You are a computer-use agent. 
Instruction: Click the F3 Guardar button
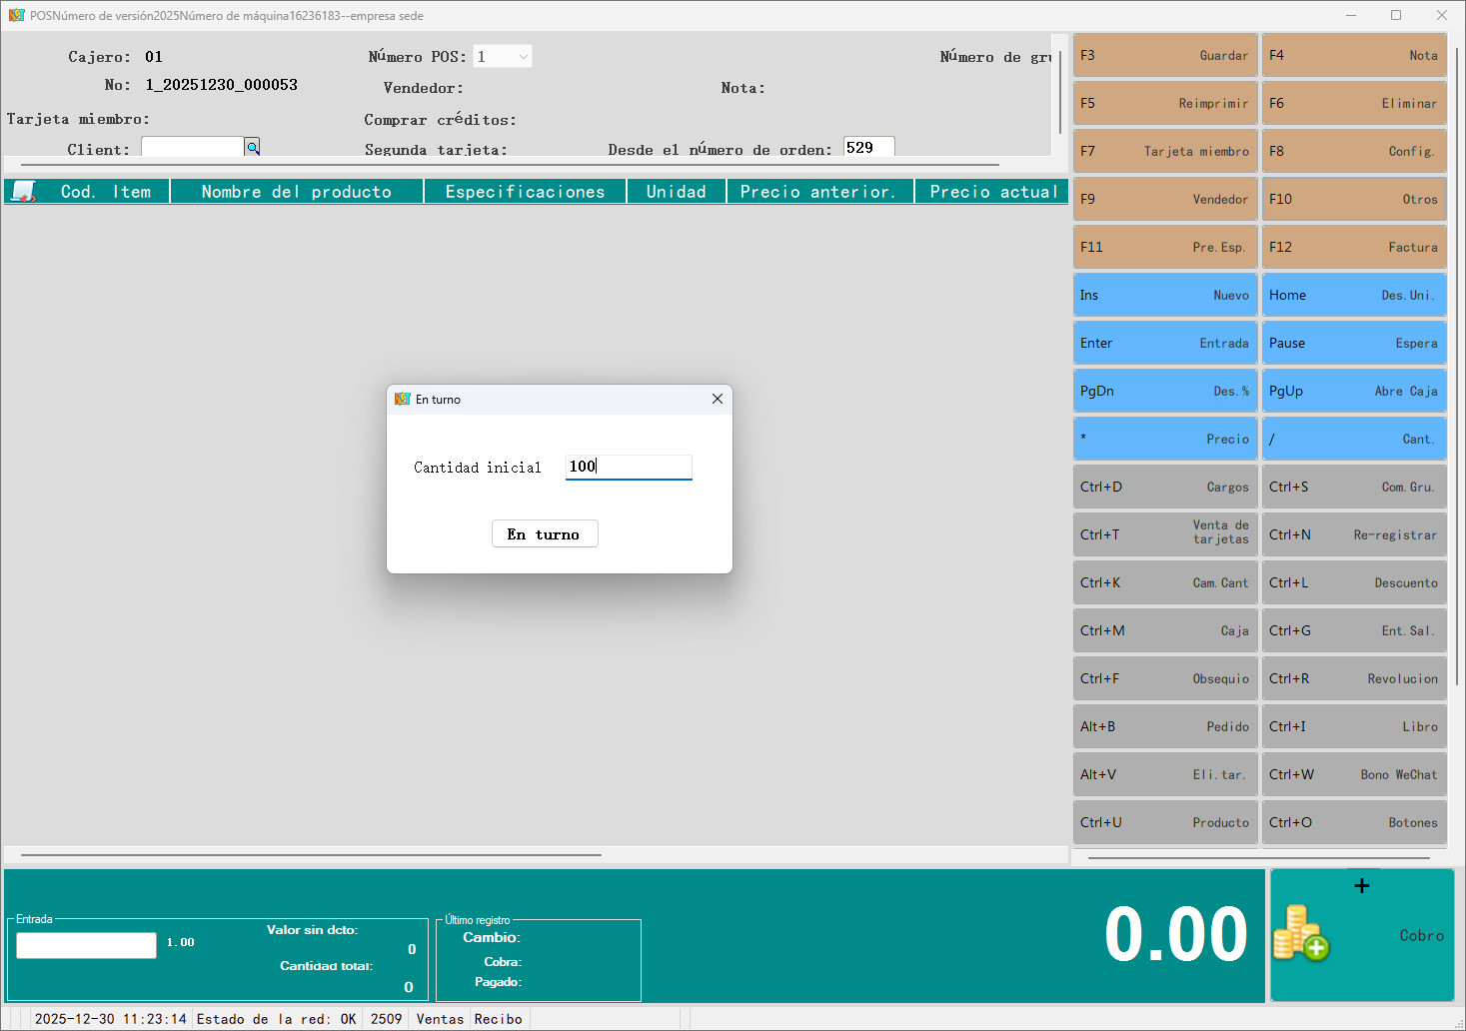(x=1164, y=56)
